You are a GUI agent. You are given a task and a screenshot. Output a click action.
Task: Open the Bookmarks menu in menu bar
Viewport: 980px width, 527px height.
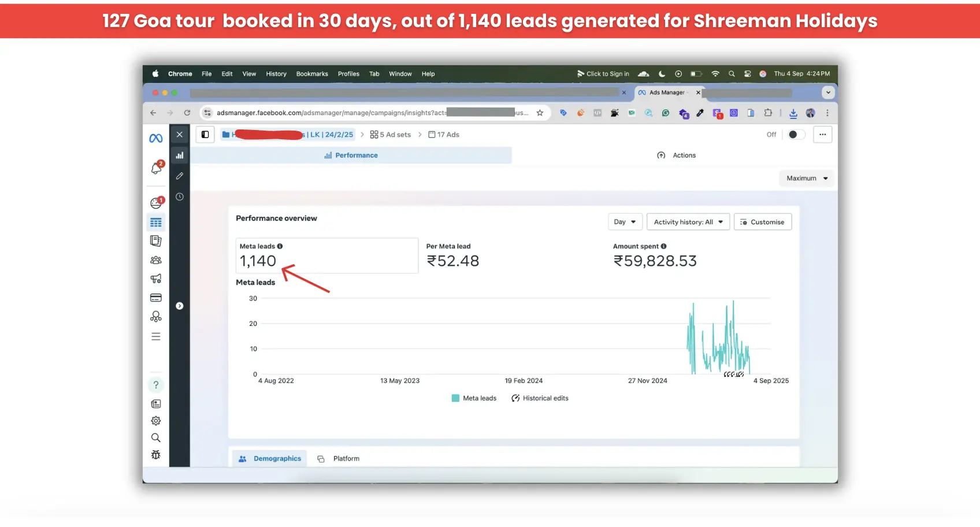pyautogui.click(x=312, y=74)
